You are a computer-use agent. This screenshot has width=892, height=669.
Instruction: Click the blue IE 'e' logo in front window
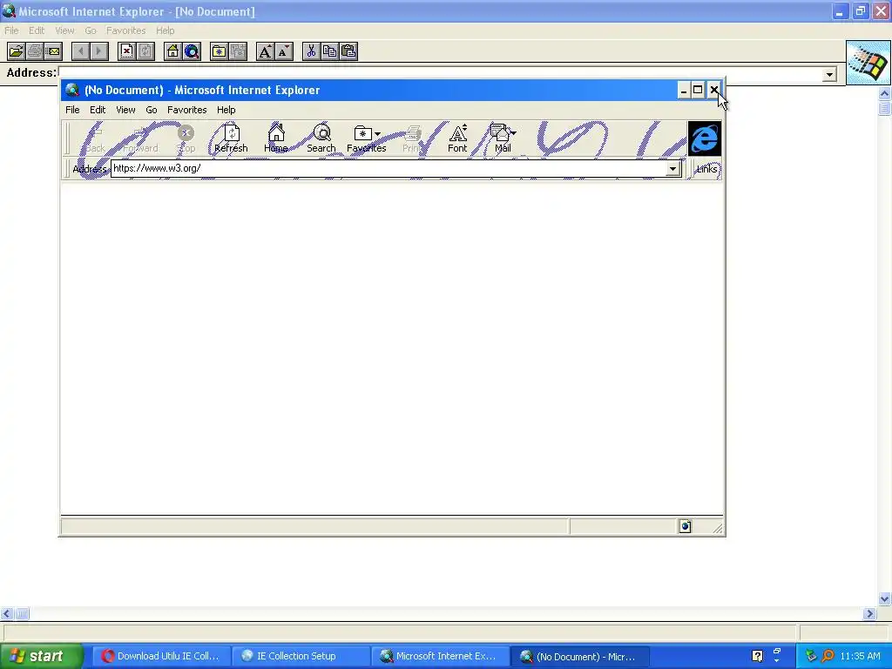704,139
